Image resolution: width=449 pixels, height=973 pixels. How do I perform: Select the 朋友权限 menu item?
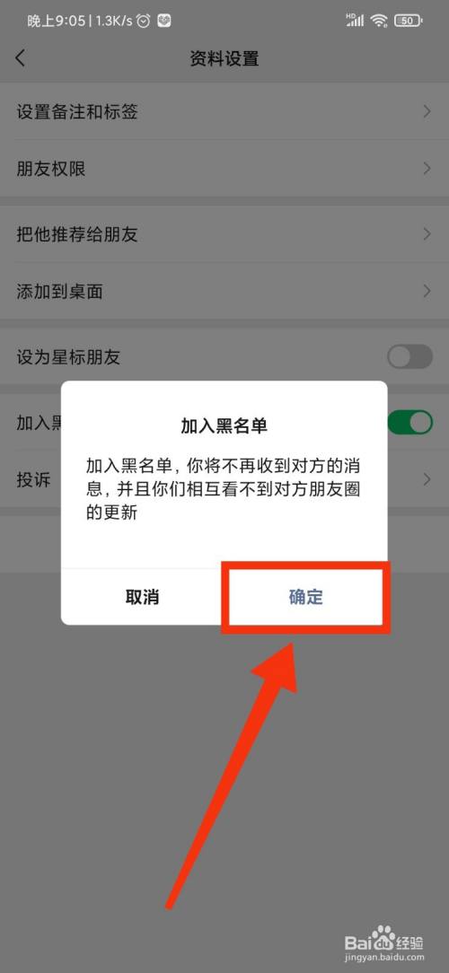[x=224, y=168]
